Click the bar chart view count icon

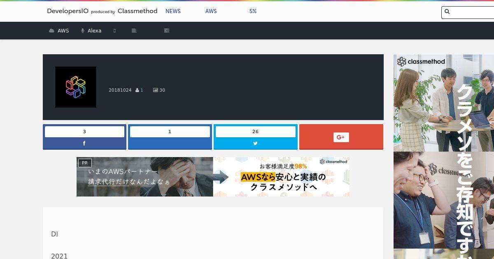point(156,90)
